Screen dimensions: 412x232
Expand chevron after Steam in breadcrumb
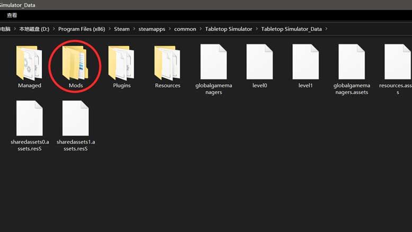(x=135, y=29)
